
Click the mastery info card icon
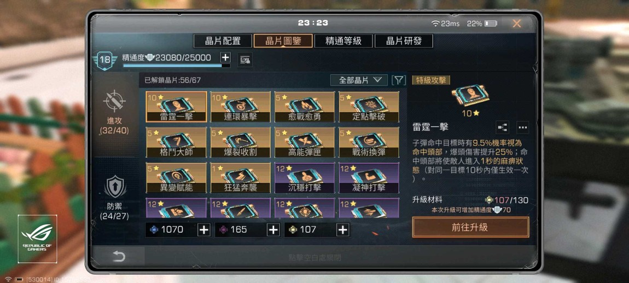click(x=244, y=60)
